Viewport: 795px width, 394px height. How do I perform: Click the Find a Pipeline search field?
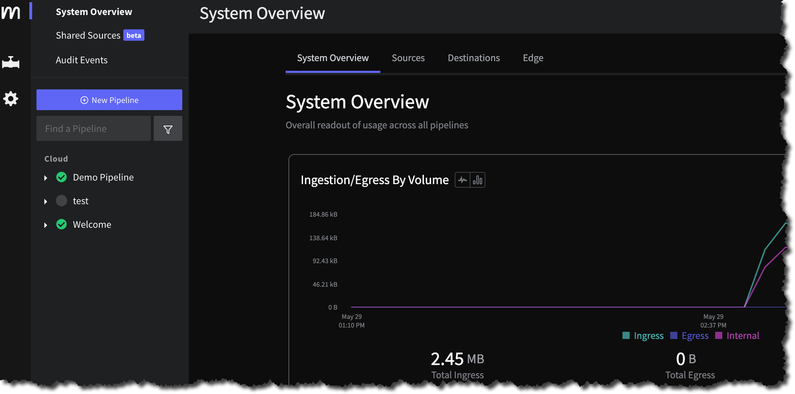pos(93,129)
